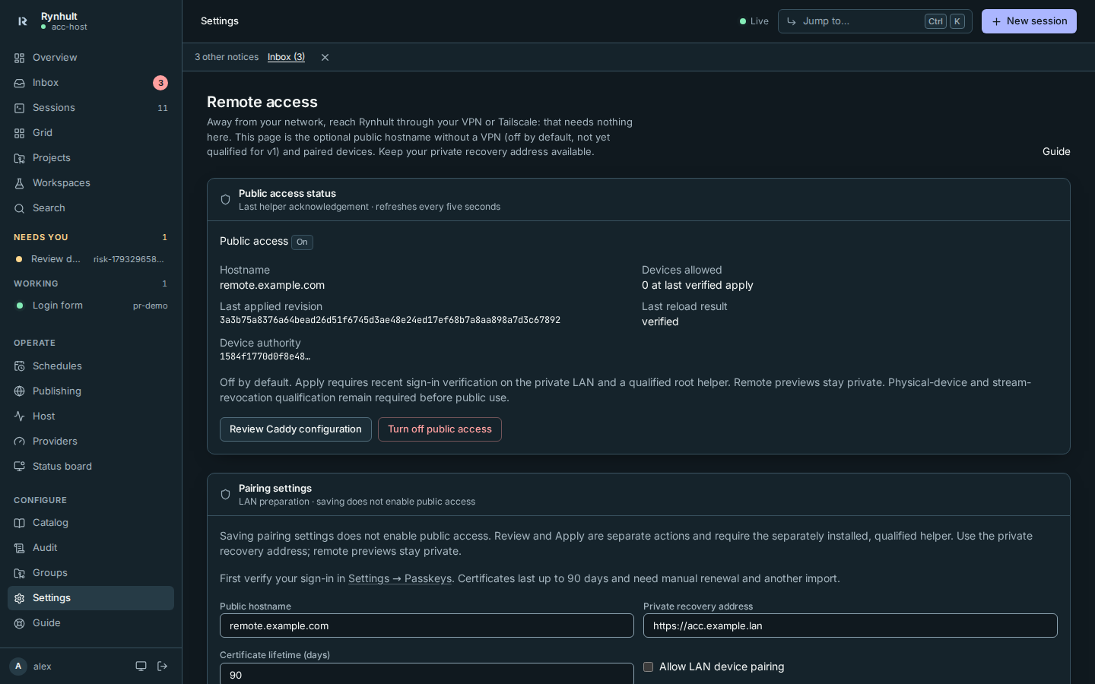The height and width of the screenshot is (684, 1095).
Task: Click Review Caddy configuration button
Action: pos(296,429)
